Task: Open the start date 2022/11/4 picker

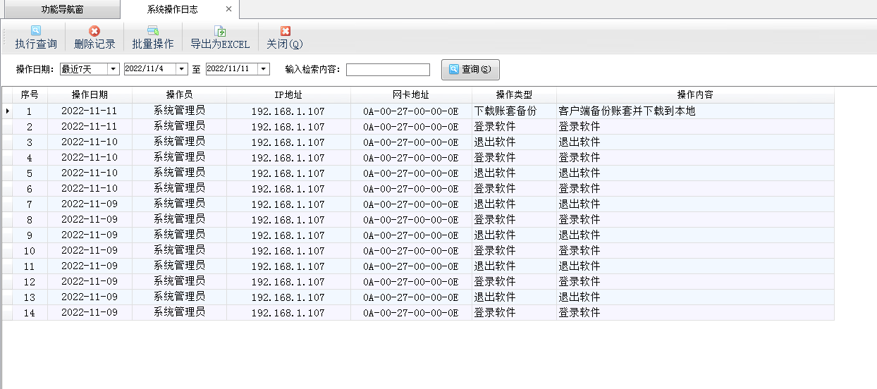Action: 182,69
